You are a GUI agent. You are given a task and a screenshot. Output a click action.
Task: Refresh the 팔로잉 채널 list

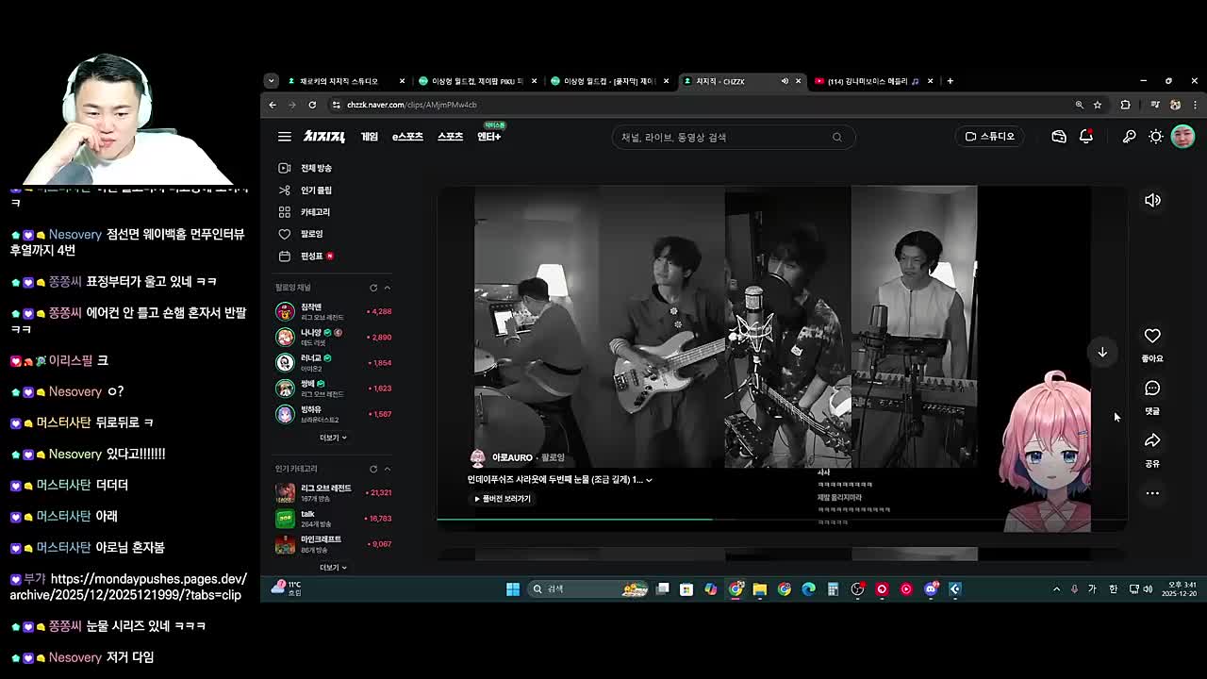(373, 288)
